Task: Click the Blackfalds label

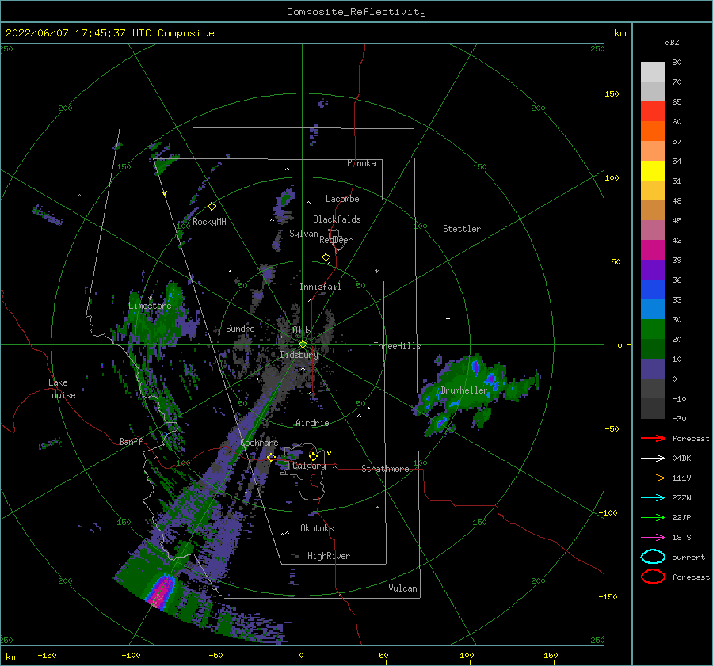Action: click(337, 219)
